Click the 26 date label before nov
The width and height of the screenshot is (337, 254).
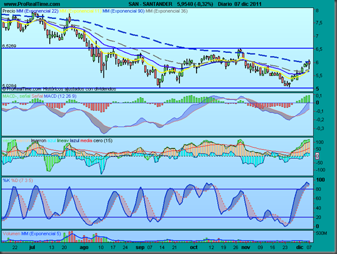pos(236,247)
